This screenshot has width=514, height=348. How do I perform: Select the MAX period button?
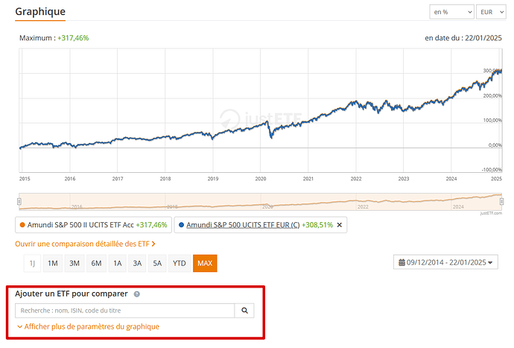tap(205, 263)
